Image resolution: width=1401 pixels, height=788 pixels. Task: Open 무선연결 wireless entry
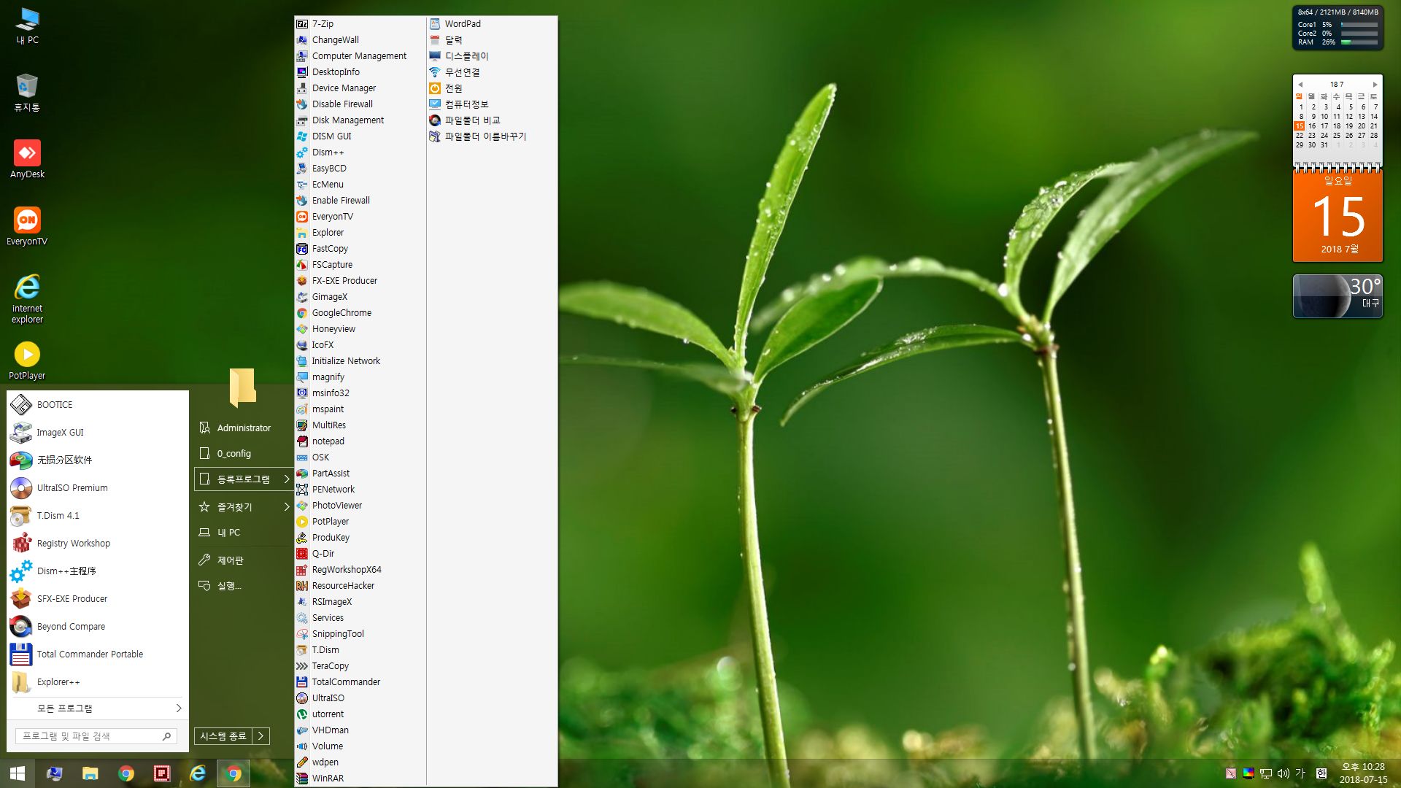coord(493,72)
